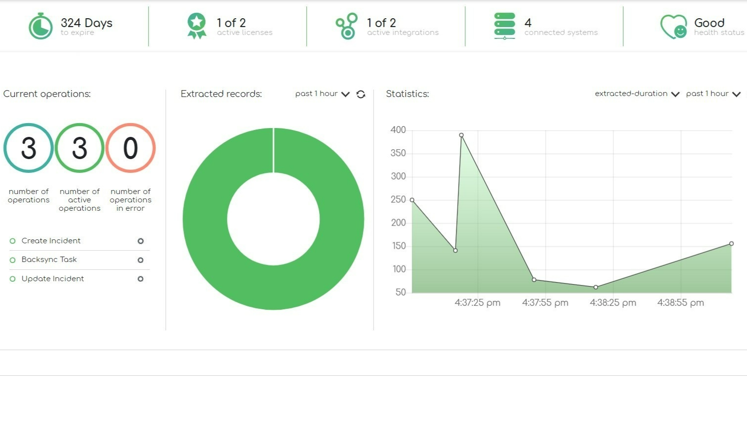Toggle the status indicator beside Backsync Task
Viewport: 747px width, 425px height.
[x=12, y=260]
